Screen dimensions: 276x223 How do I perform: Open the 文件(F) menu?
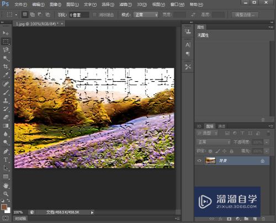coord(20,4)
